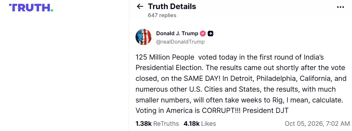Image resolution: width=352 pixels, height=131 pixels.
Task: Show the 1.38k ReTruths list
Action: pos(157,124)
